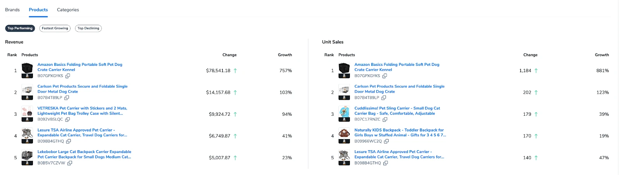Open the Categories tab
Viewport: 620px width, 175px height.
point(68,10)
